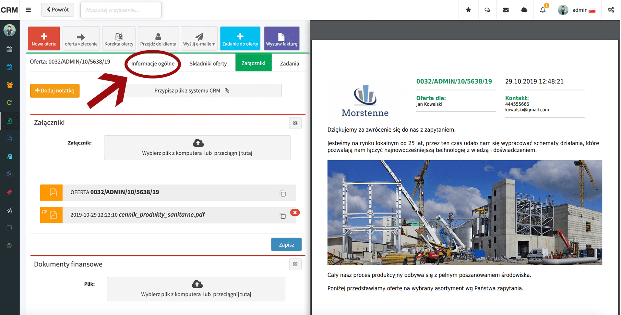Screen dimensions: 621x315
Task: Click Jan Kowalski name in preview
Action: tap(429, 104)
